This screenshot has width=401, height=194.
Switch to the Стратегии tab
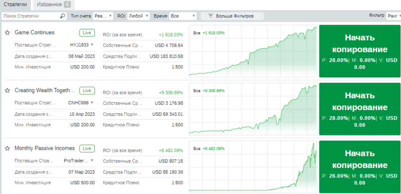16,5
